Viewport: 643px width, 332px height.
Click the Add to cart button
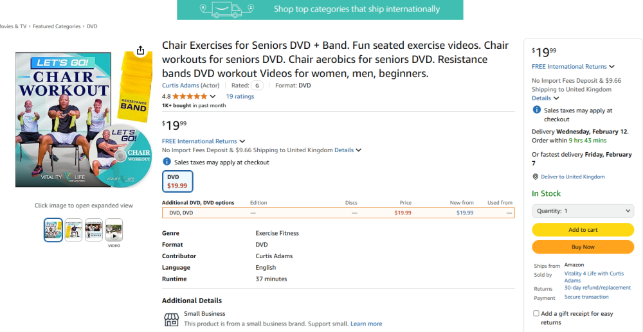pyautogui.click(x=583, y=230)
